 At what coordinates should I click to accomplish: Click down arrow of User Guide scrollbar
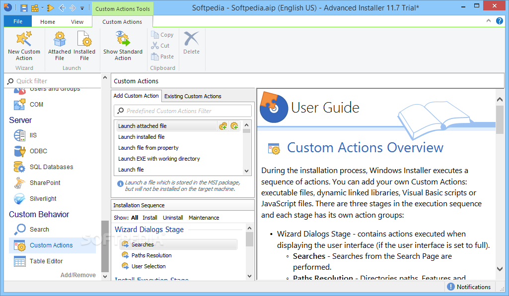pyautogui.click(x=500, y=269)
